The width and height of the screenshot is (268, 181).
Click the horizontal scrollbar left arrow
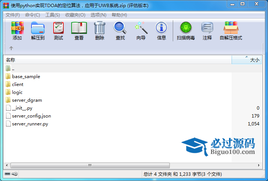click(x=7, y=166)
